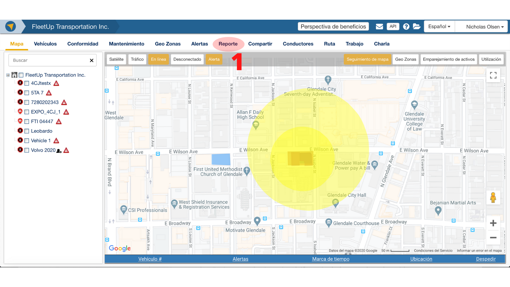510x287 pixels.
Task: Toggle the Tráfico map layer
Action: click(137, 59)
